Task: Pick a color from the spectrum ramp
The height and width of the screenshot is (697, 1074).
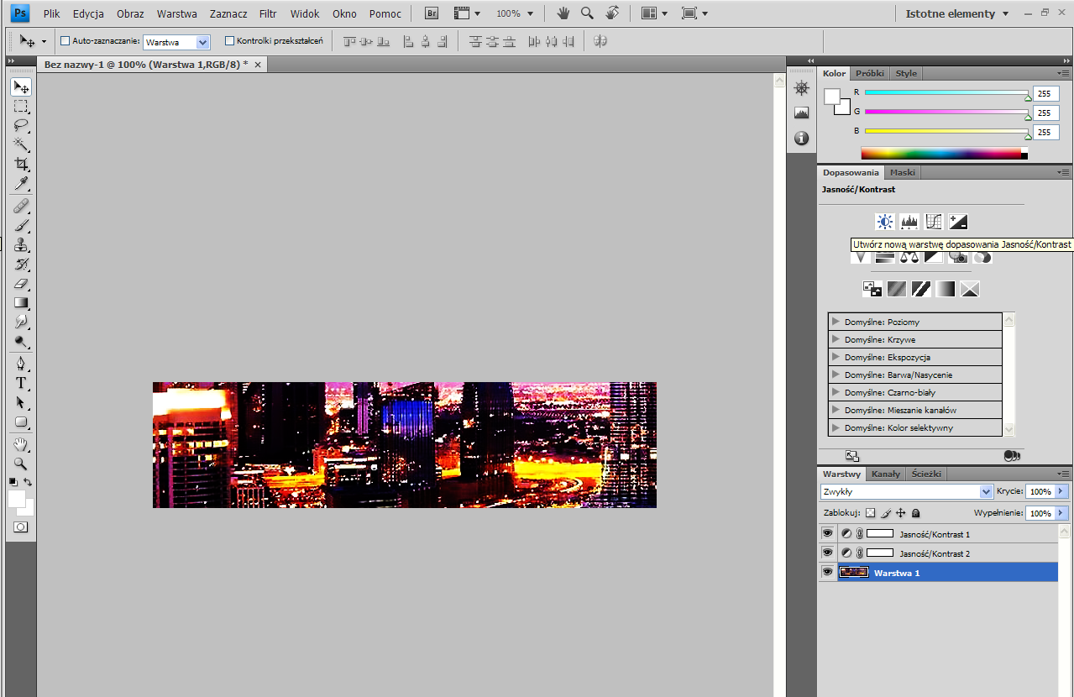Action: click(x=944, y=154)
